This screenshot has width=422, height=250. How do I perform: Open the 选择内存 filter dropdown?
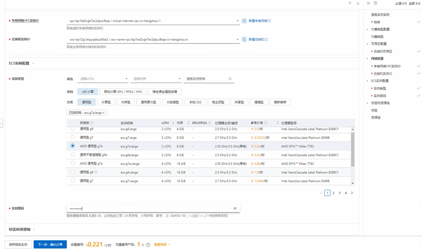coord(156,79)
